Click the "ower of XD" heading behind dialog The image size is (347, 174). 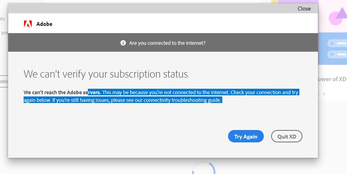coord(332,79)
